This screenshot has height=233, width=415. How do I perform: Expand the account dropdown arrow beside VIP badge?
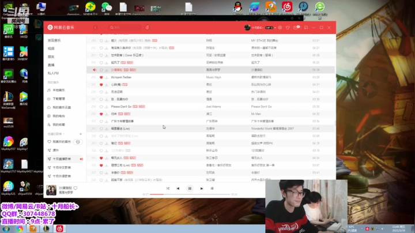[x=276, y=28]
